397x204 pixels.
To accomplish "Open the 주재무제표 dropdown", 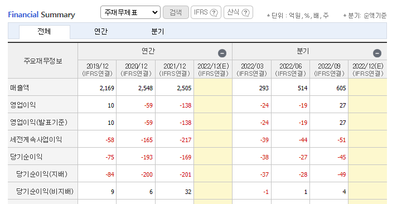I will pos(130,12).
